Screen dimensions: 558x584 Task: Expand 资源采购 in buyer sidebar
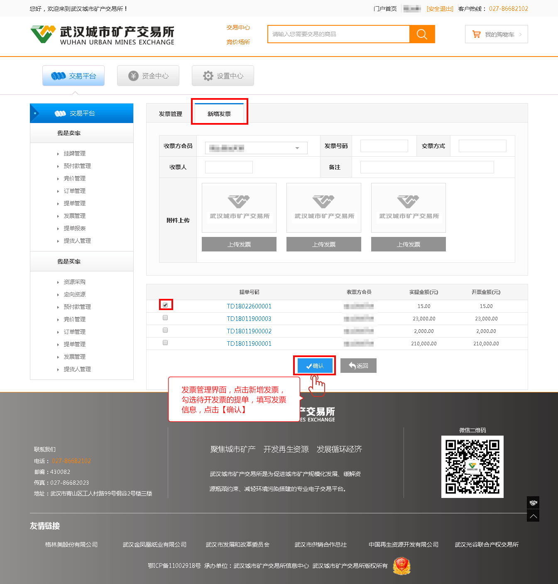[74, 282]
